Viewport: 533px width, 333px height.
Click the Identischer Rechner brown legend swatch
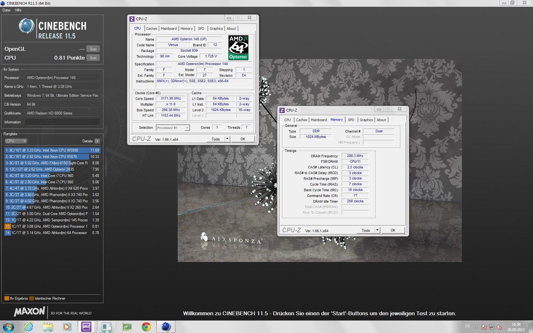[x=31, y=298]
